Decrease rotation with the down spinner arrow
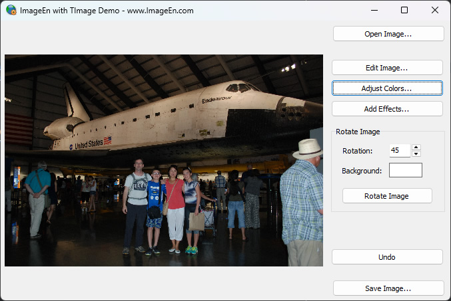451x301 pixels. (x=416, y=153)
